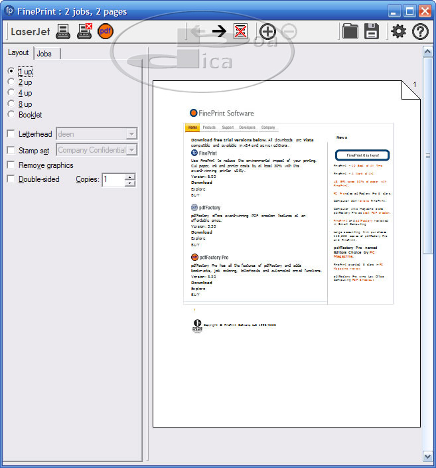Open settings with the gear icon
The height and width of the screenshot is (468, 436).
coord(398,31)
